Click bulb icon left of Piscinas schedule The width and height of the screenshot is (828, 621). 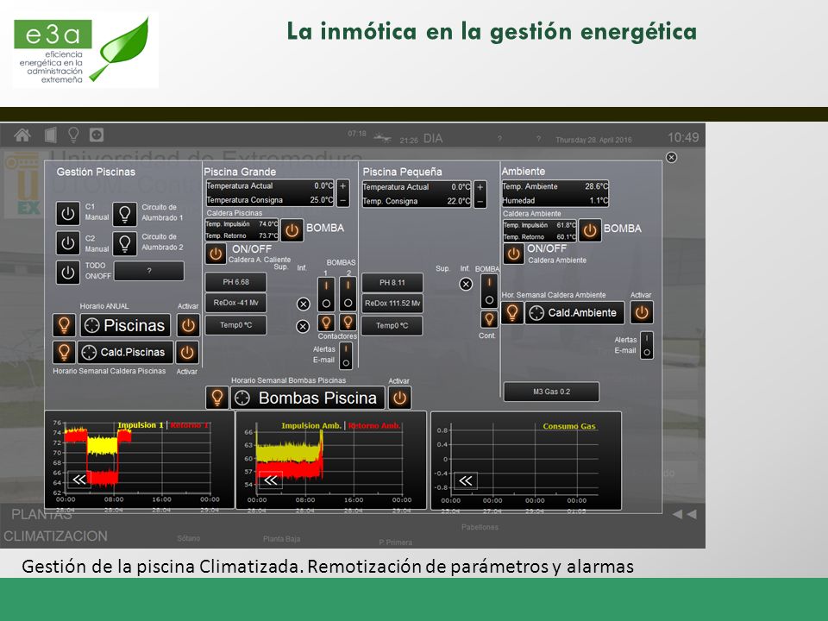click(x=64, y=325)
